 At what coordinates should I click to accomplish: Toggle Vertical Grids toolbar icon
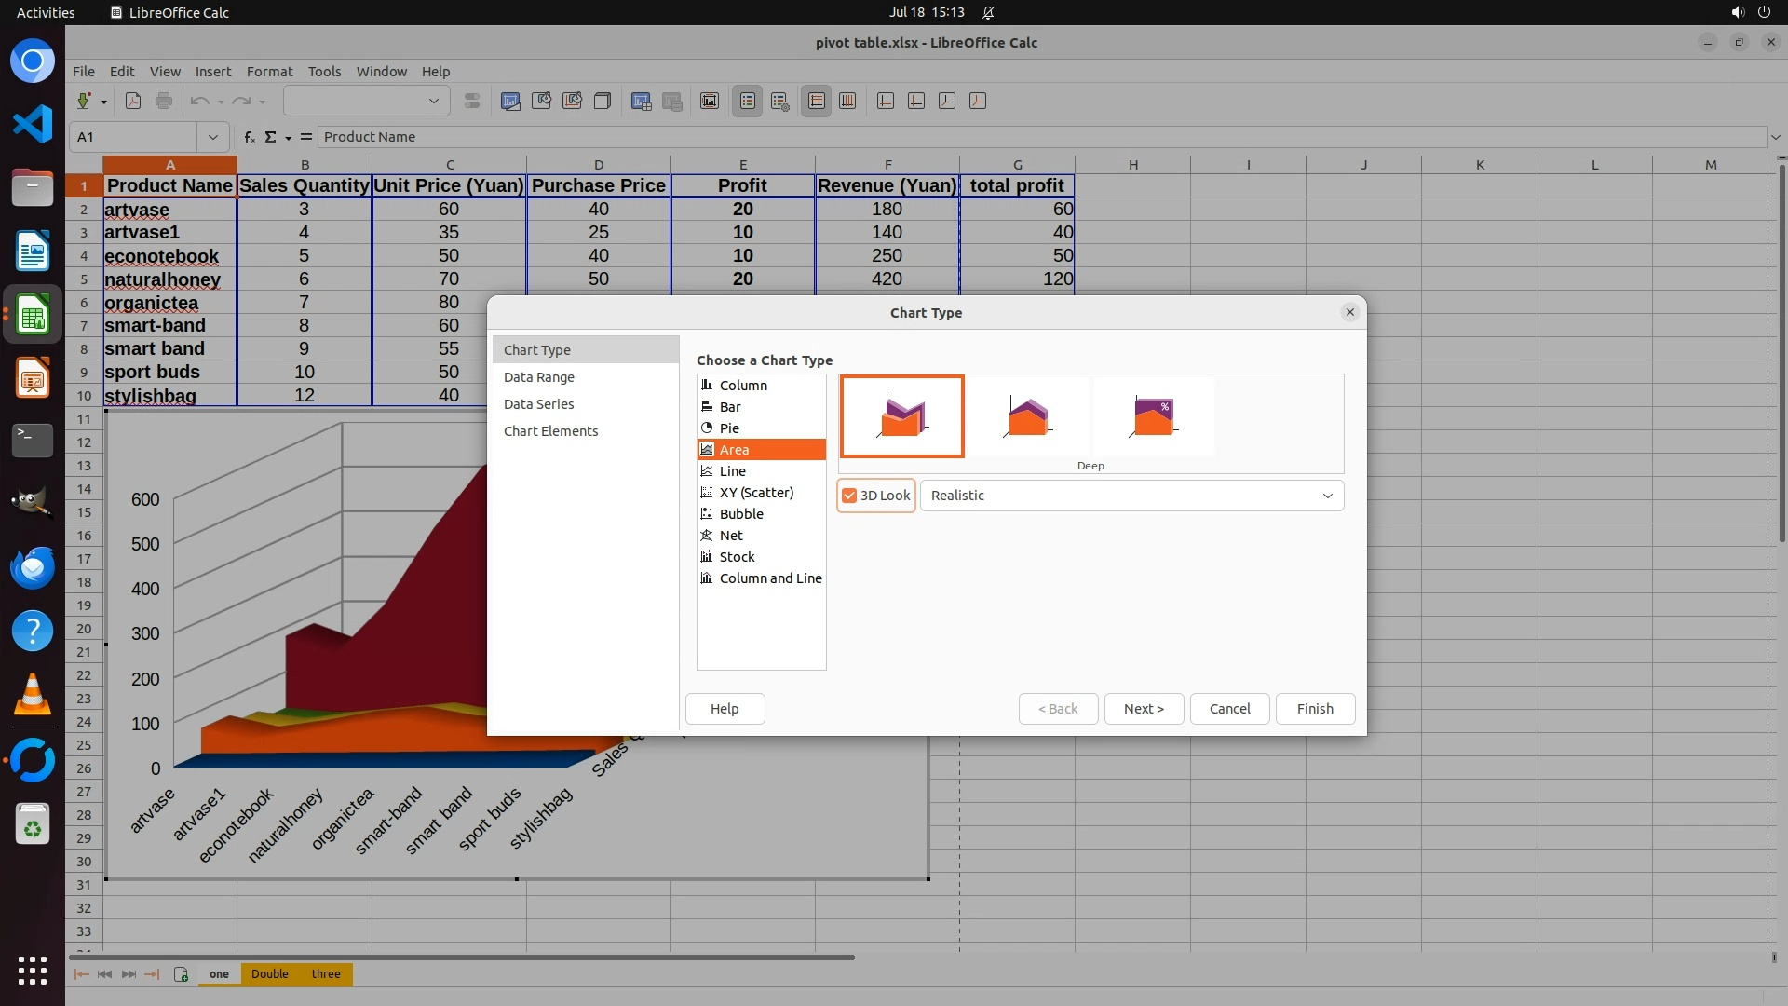(847, 101)
